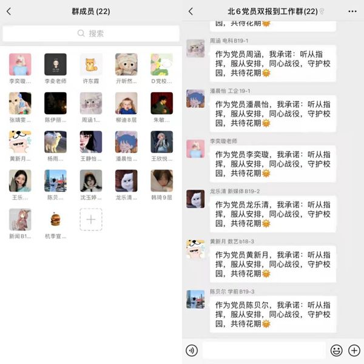Open the plus attachments panel in chat
This screenshot has width=364, height=364.
[x=354, y=350]
